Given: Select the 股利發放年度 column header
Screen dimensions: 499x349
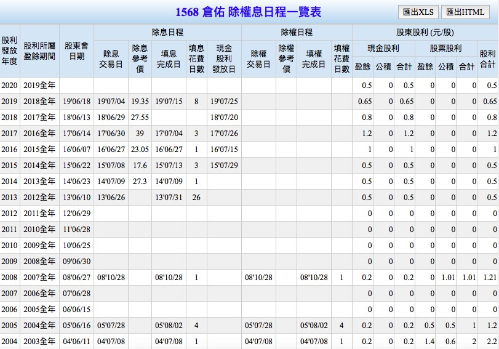Looking at the screenshot, I should [10, 51].
